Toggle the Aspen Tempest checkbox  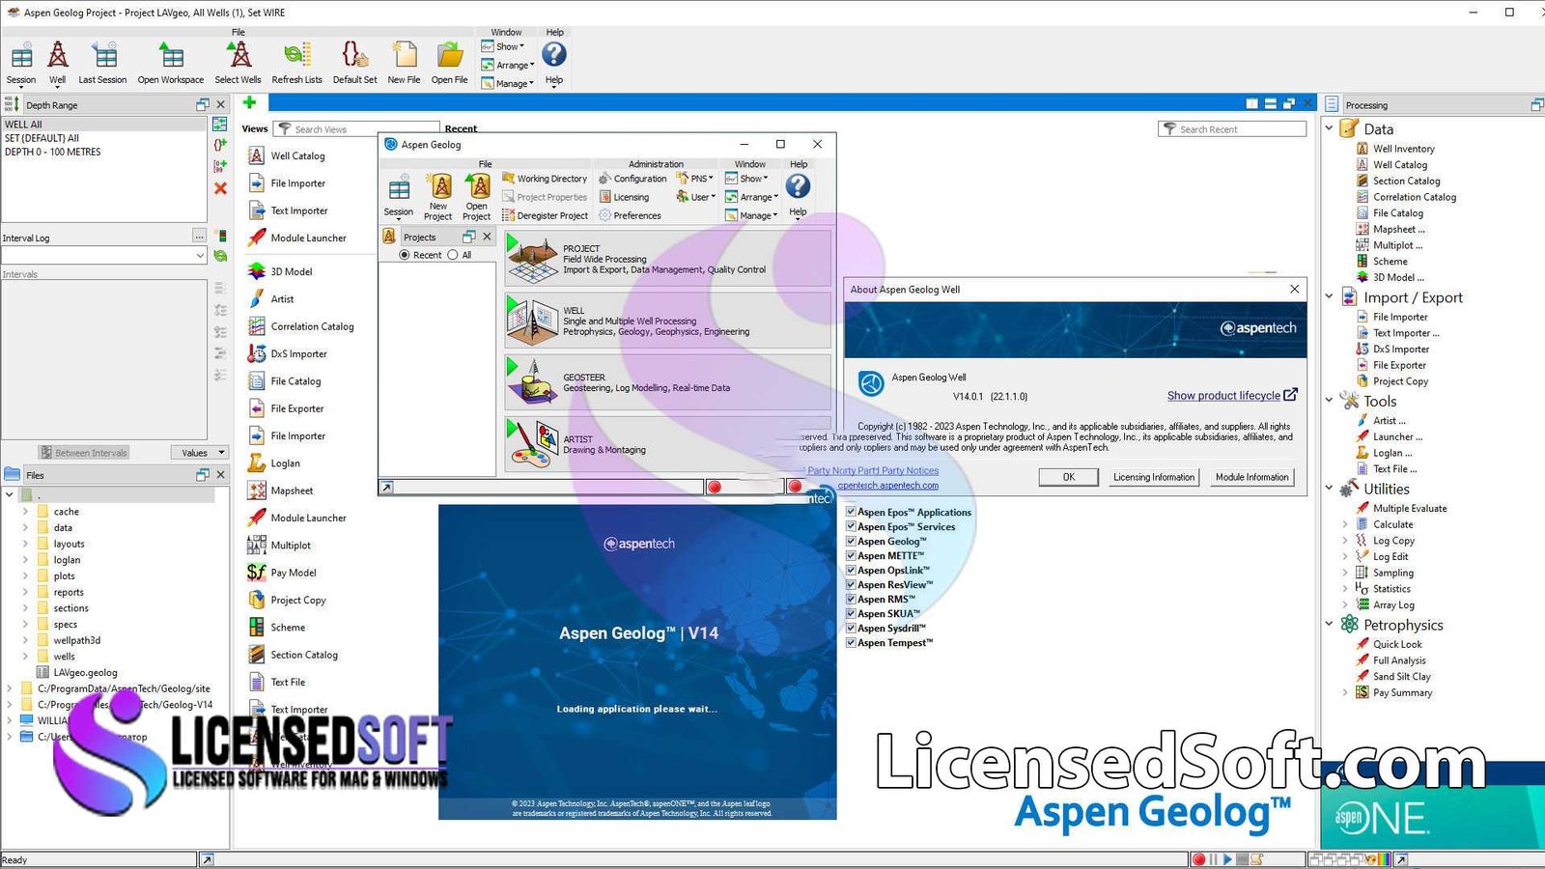(x=851, y=642)
